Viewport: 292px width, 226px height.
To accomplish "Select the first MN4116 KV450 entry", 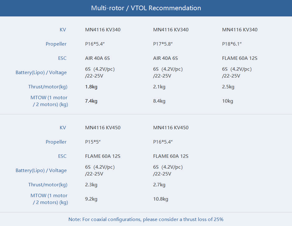I will pyautogui.click(x=103, y=127).
